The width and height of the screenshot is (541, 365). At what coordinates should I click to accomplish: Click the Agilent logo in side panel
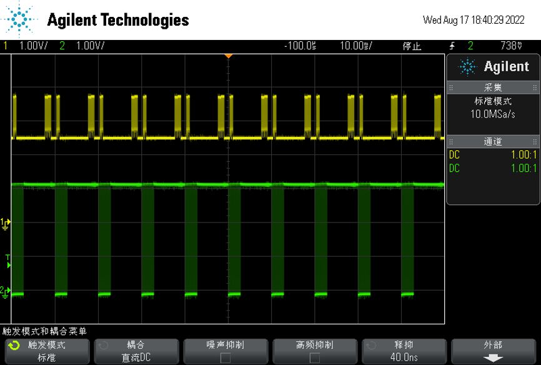494,67
